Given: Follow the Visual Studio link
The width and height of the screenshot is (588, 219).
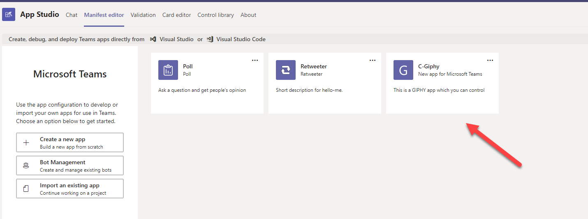Looking at the screenshot, I should point(176,39).
